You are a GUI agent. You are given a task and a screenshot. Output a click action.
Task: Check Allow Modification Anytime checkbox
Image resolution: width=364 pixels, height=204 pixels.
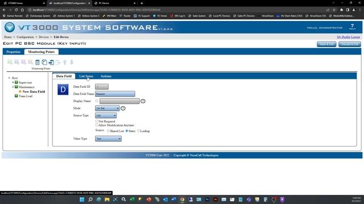[97, 125]
